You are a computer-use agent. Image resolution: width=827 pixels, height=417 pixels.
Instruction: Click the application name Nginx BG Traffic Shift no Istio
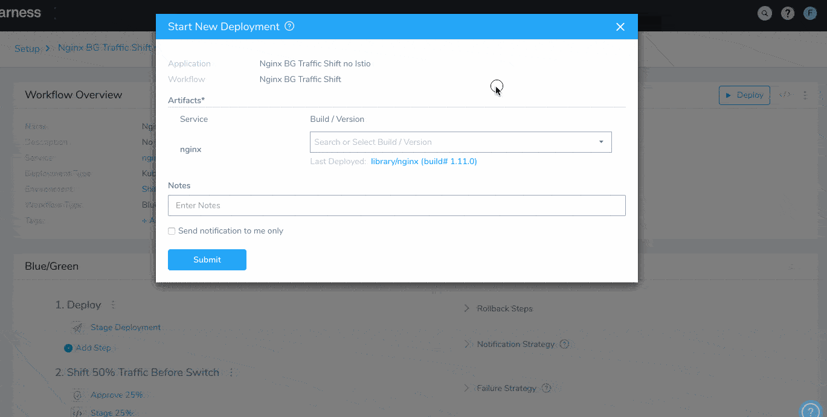(x=315, y=63)
